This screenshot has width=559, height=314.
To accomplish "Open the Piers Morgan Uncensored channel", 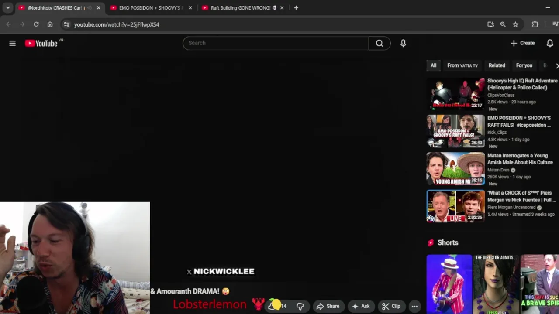I will [511, 208].
